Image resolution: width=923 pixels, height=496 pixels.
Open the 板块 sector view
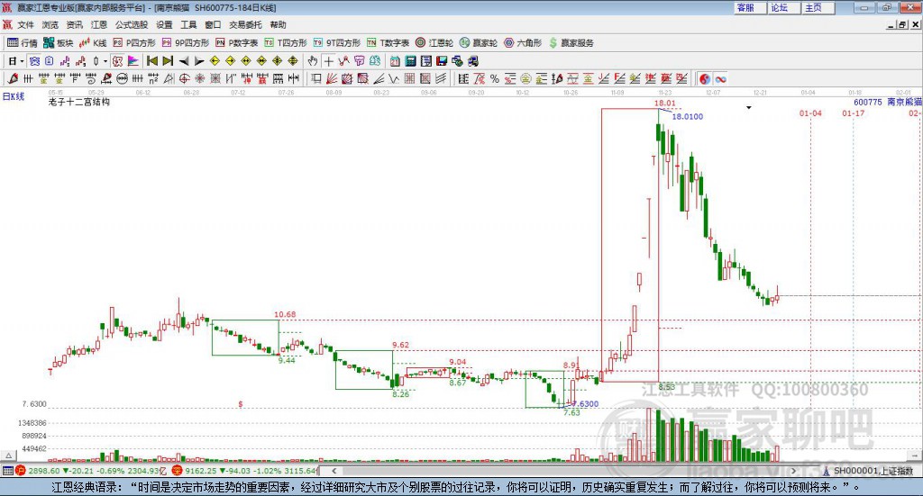(x=58, y=43)
